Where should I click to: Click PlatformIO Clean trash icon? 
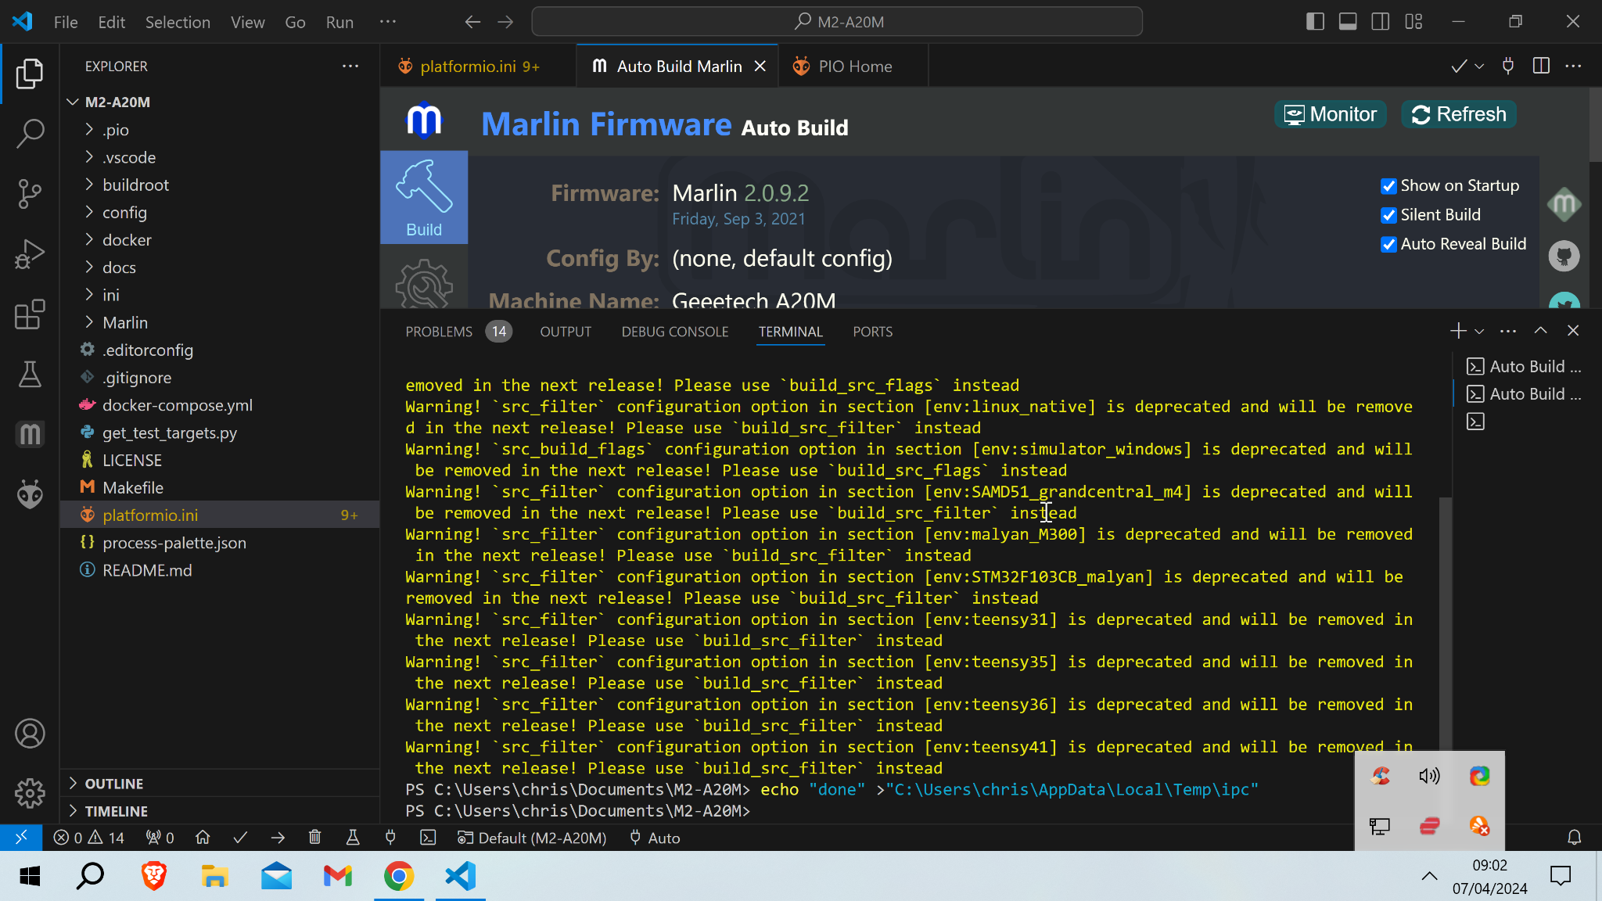(314, 838)
